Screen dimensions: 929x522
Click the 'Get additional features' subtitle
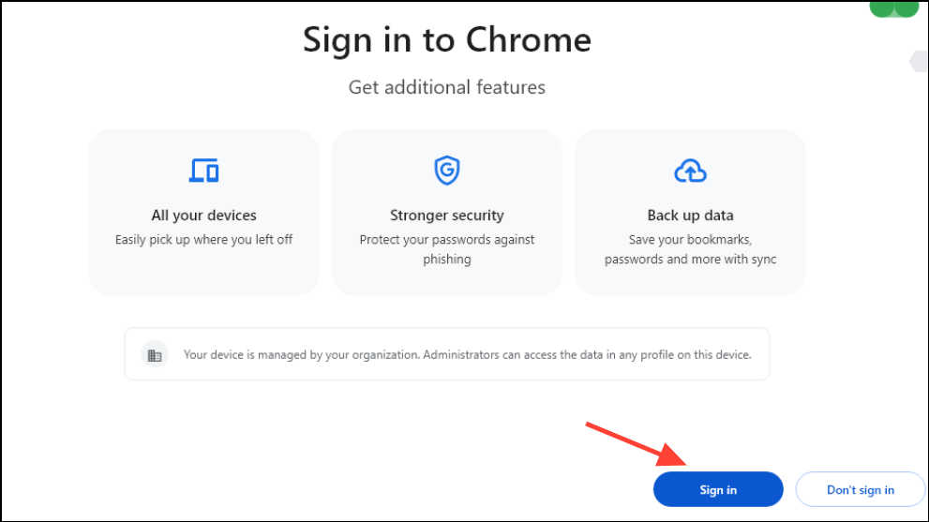(x=447, y=87)
